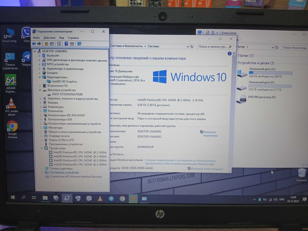Open the Корзина recycle bin icon
The height and width of the screenshot is (231, 308).
pyautogui.click(x=301, y=175)
